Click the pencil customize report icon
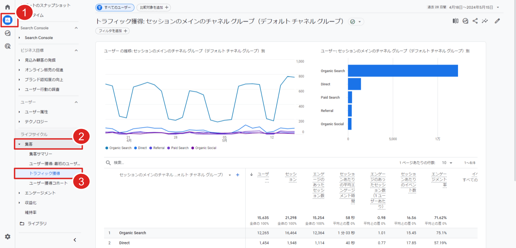Image resolution: width=516 pixels, height=248 pixels. pyautogui.click(x=497, y=21)
